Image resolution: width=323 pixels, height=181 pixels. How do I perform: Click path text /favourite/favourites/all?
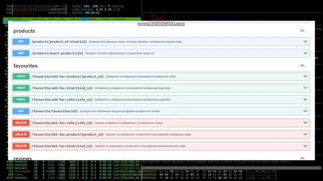click(55, 111)
